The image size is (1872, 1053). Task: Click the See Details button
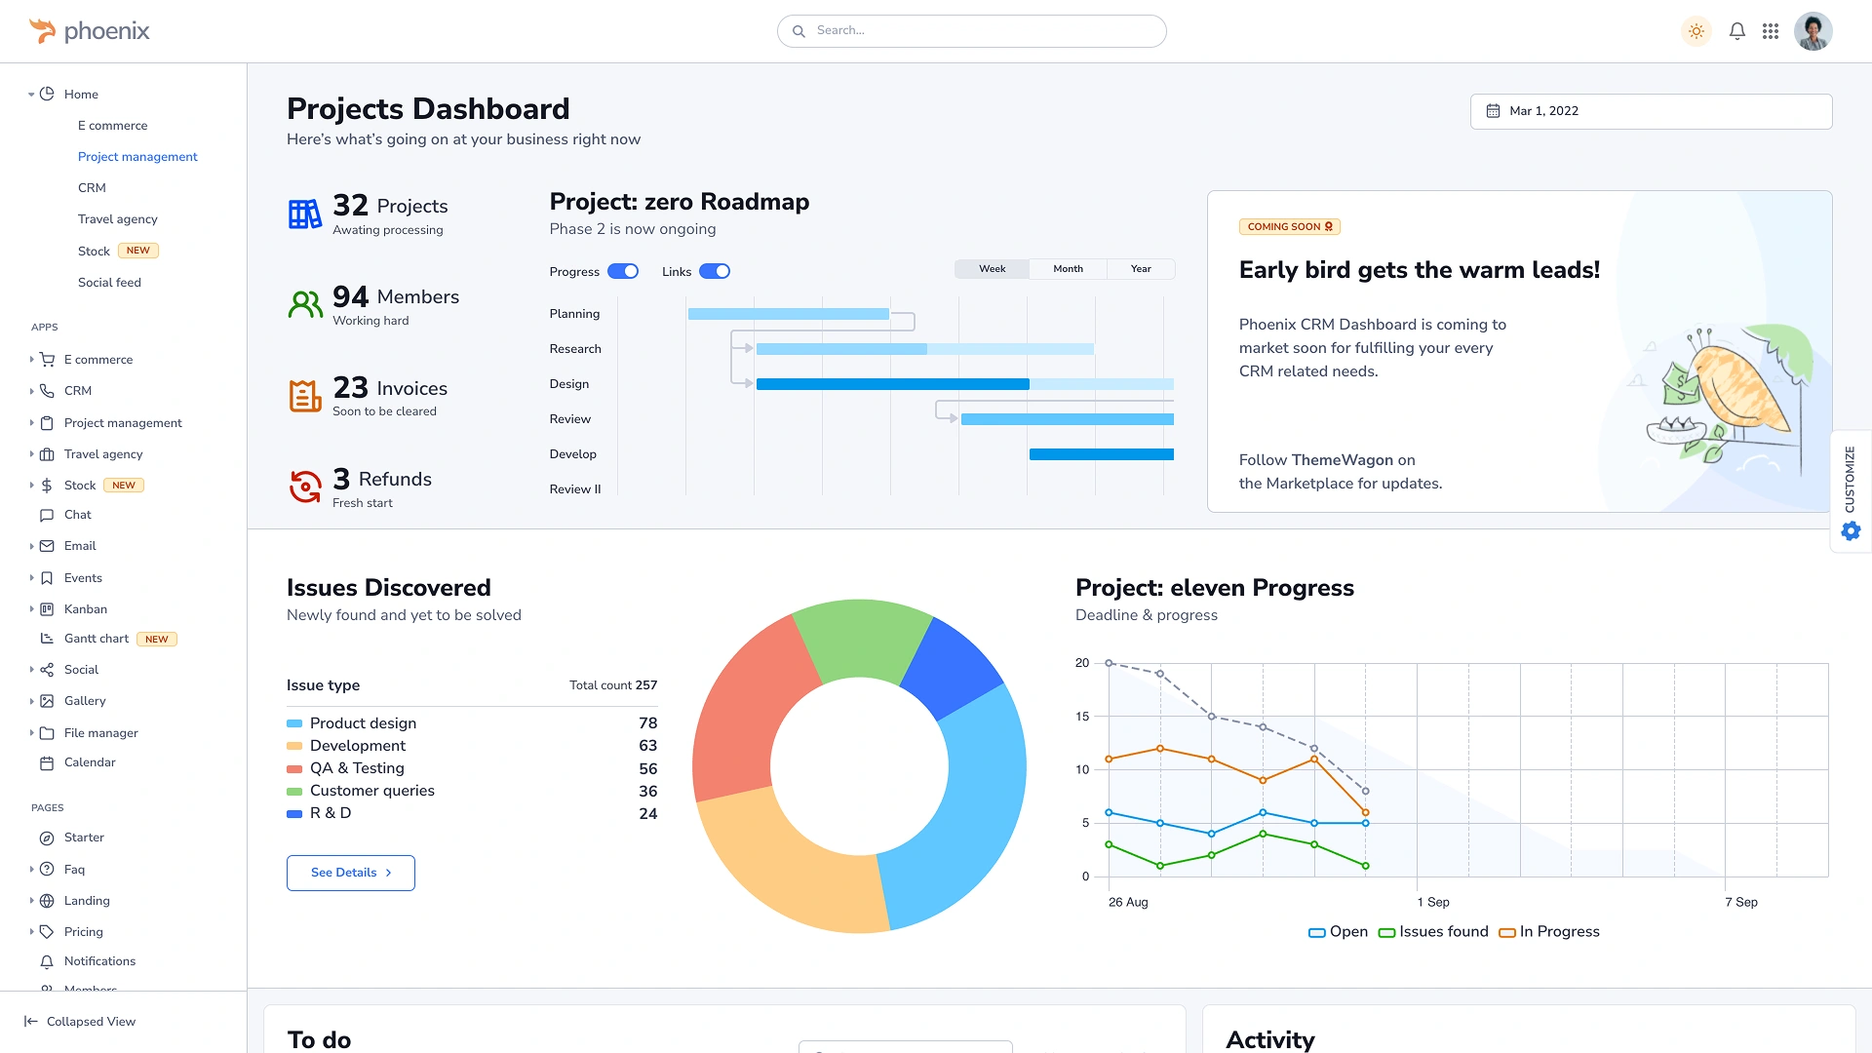click(x=351, y=873)
